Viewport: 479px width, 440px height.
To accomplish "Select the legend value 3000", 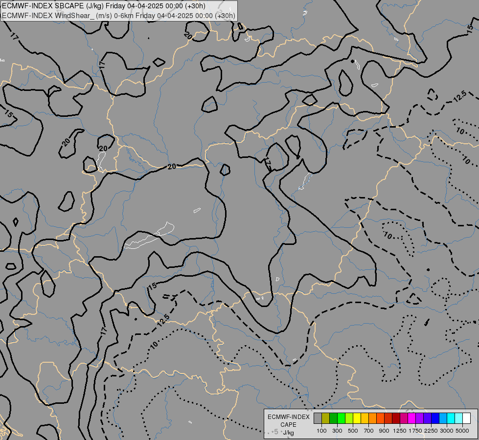I will tap(447, 431).
